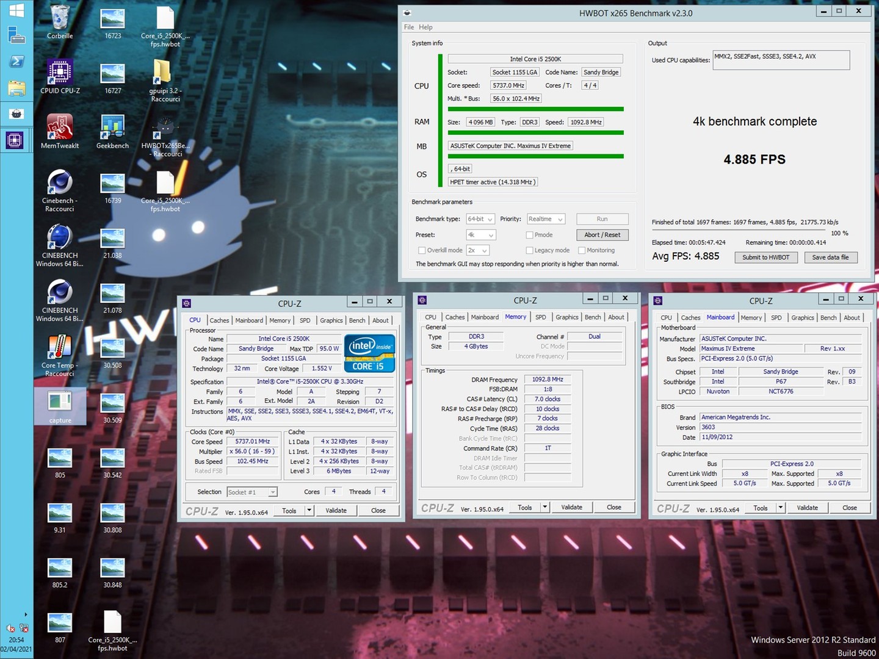Toggle the Overkill mode checkbox
Viewport: 879px width, 659px height.
pos(422,250)
